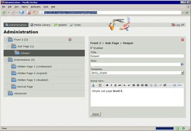
Task: Apply superscript formatting
Action: point(129,85)
